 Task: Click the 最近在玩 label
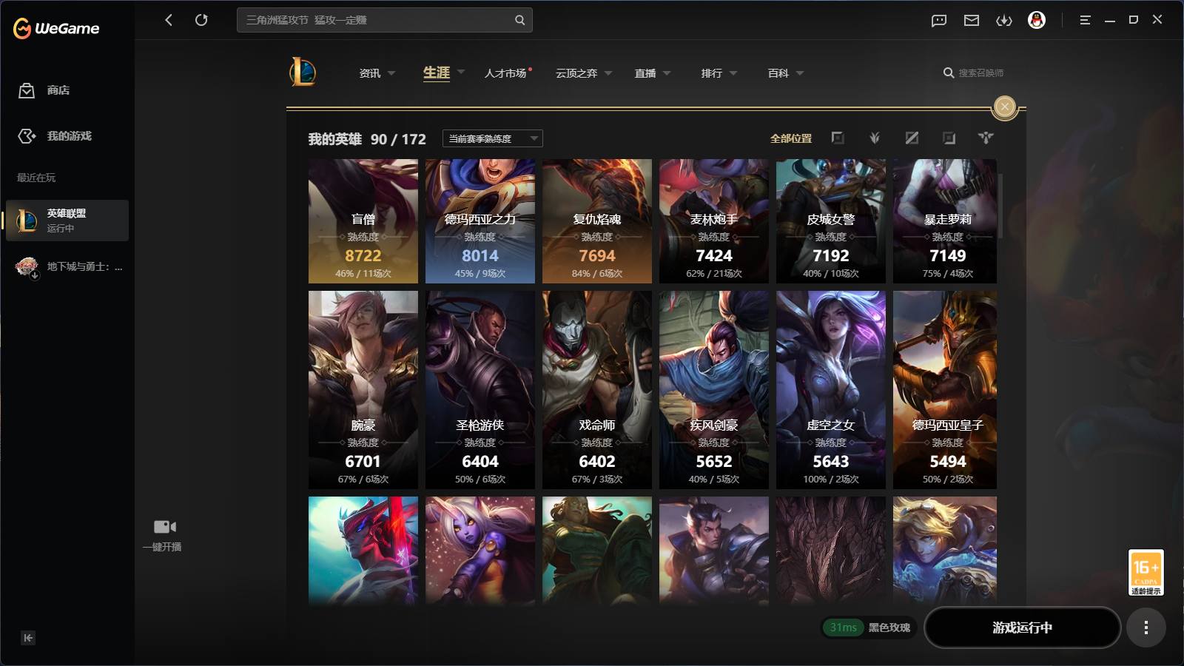pos(36,178)
